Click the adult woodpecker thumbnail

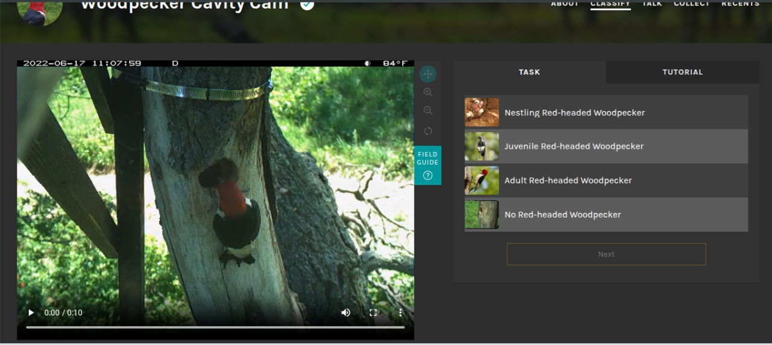482,180
